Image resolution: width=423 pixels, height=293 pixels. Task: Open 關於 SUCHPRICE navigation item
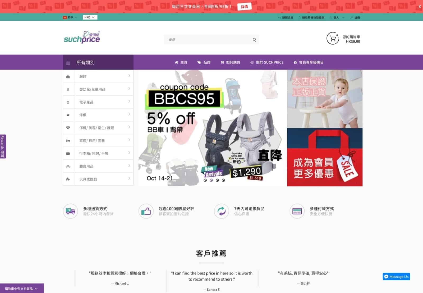267,62
